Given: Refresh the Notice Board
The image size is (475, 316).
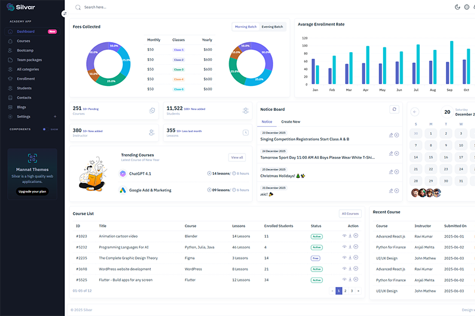Looking at the screenshot, I should pos(394,109).
